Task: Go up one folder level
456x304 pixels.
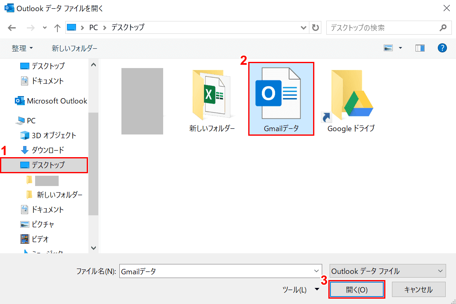Action: (x=57, y=28)
